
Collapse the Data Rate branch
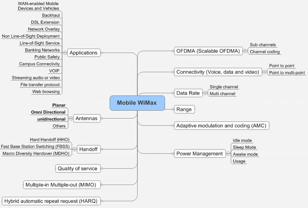(205, 93)
